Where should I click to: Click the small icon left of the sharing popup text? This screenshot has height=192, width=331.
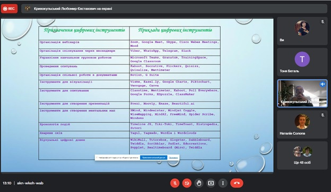click(97, 158)
